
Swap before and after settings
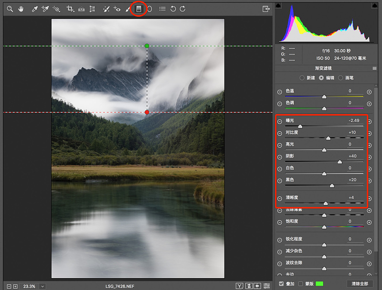point(249,286)
